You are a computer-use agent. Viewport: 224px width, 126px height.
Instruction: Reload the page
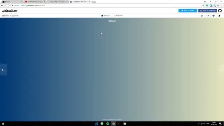click(x=8, y=6)
